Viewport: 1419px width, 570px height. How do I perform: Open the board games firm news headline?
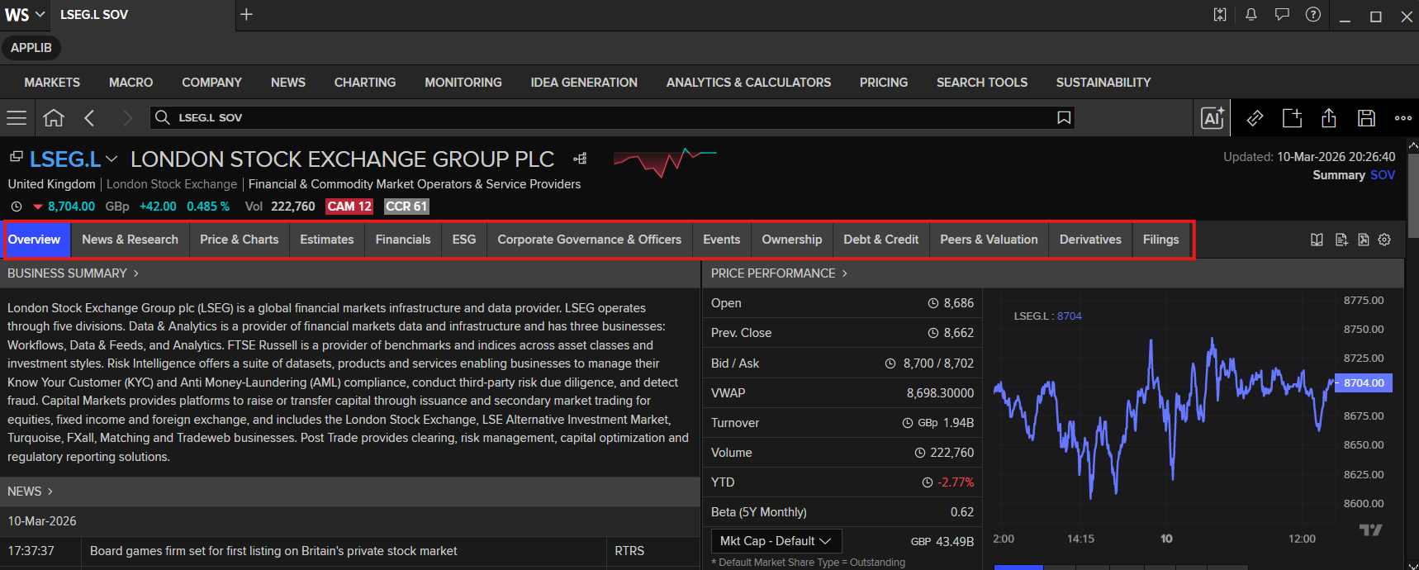pos(273,551)
